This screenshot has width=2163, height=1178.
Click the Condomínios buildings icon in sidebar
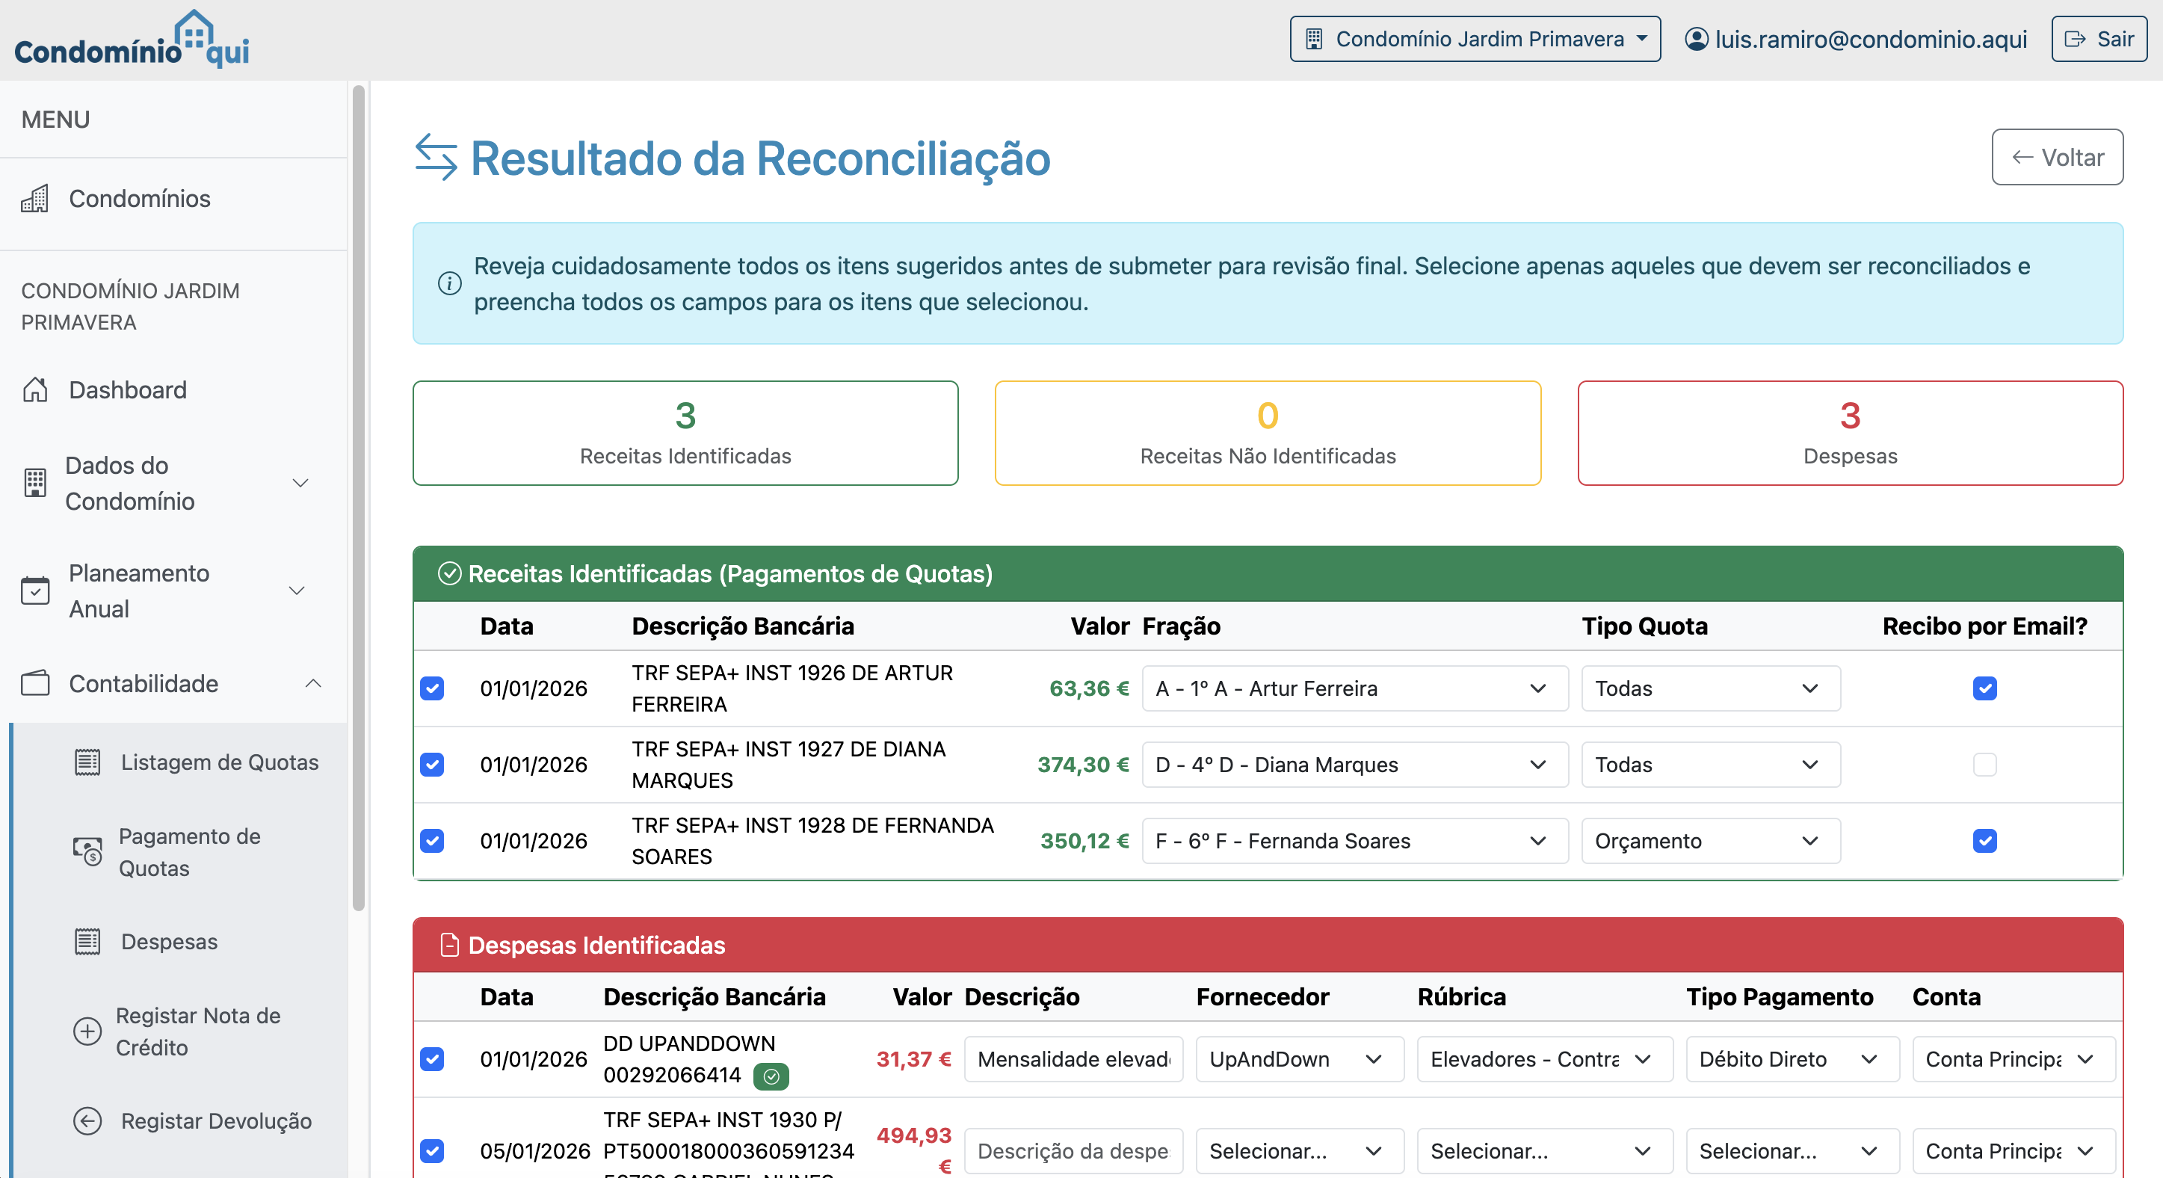pos(34,199)
